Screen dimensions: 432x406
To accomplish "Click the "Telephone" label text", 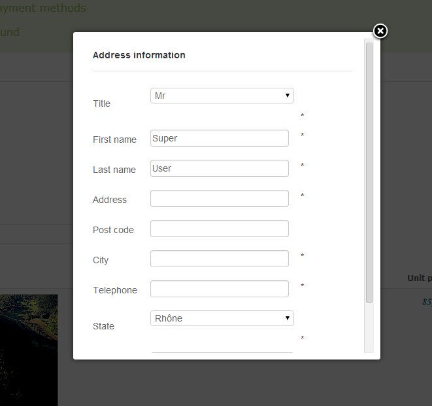I will tap(115, 290).
